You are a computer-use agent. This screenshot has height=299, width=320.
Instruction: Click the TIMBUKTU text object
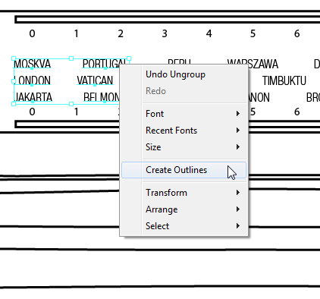click(284, 80)
